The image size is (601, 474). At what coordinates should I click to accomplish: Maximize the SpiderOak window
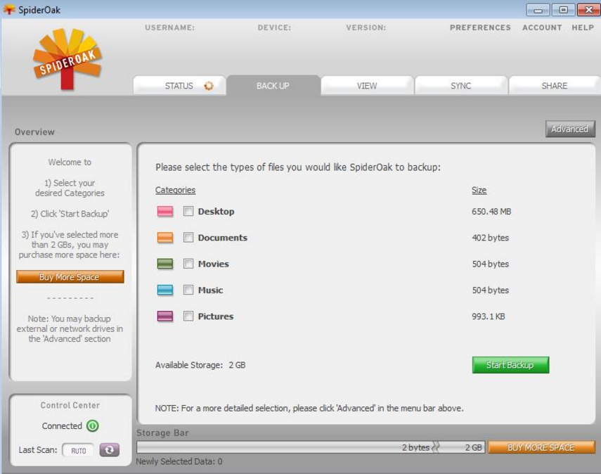pos(564,10)
